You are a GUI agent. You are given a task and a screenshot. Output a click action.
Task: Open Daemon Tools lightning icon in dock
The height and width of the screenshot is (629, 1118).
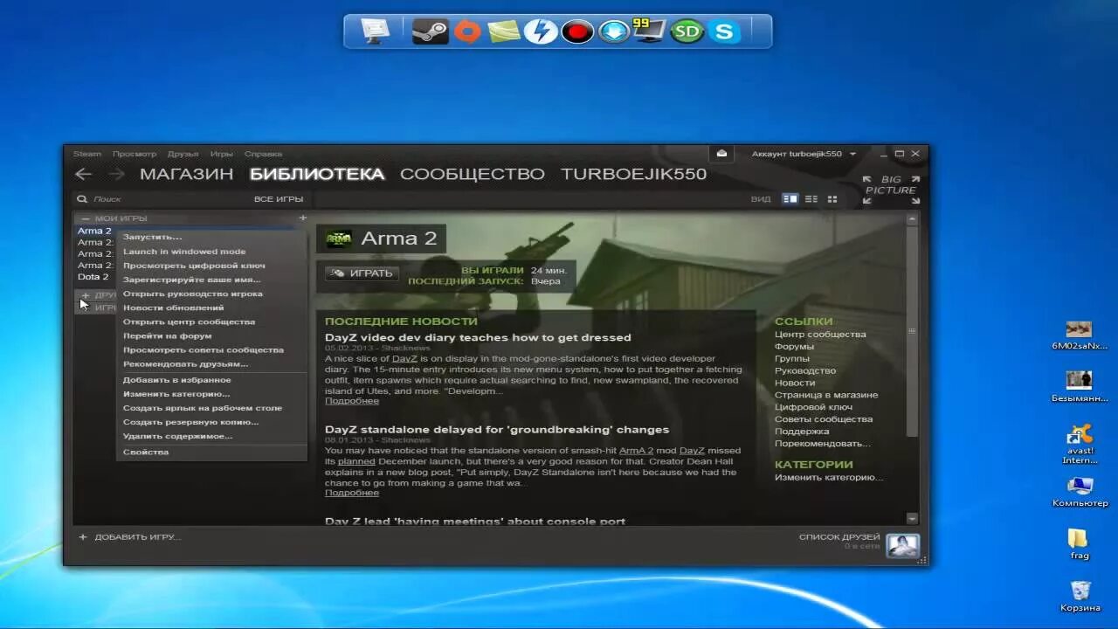tap(541, 32)
